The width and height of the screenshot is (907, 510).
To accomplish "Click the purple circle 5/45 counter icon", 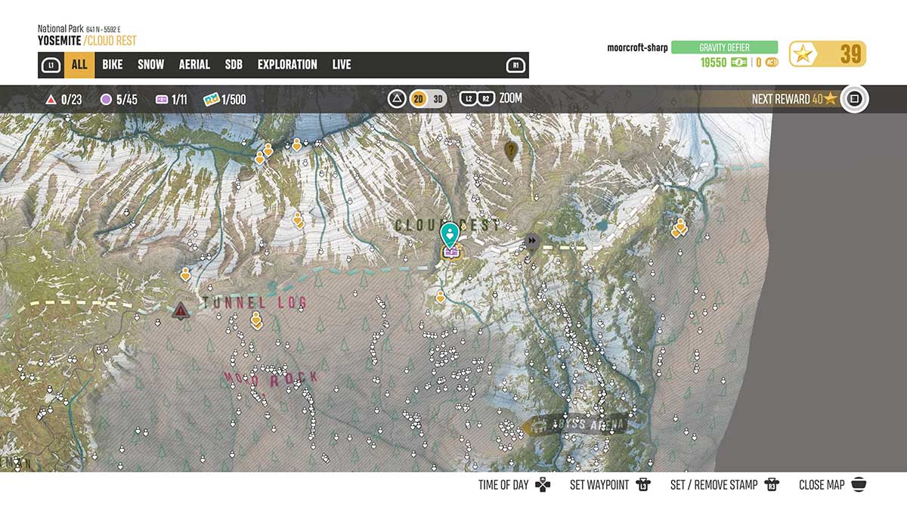I will (x=106, y=99).
